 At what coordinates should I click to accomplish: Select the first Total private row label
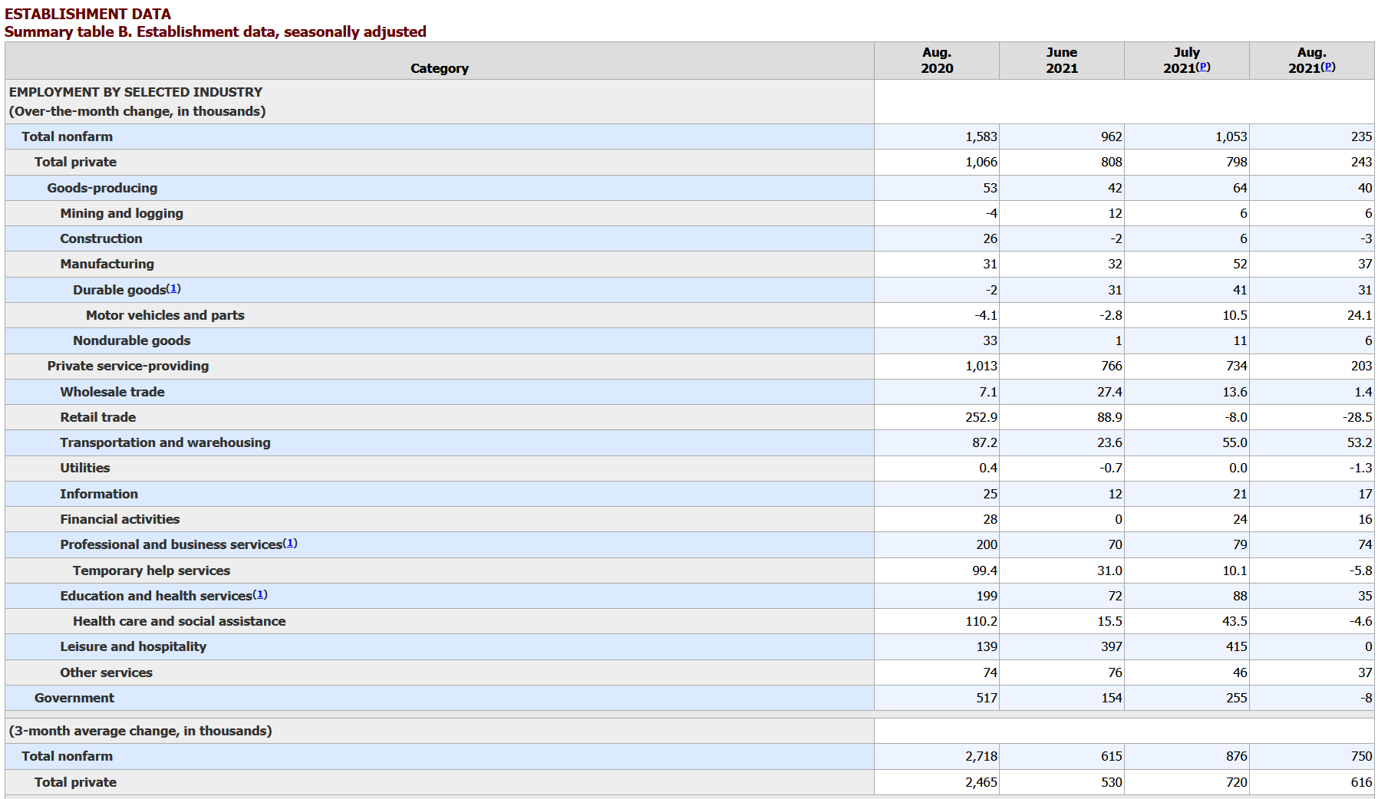click(75, 162)
